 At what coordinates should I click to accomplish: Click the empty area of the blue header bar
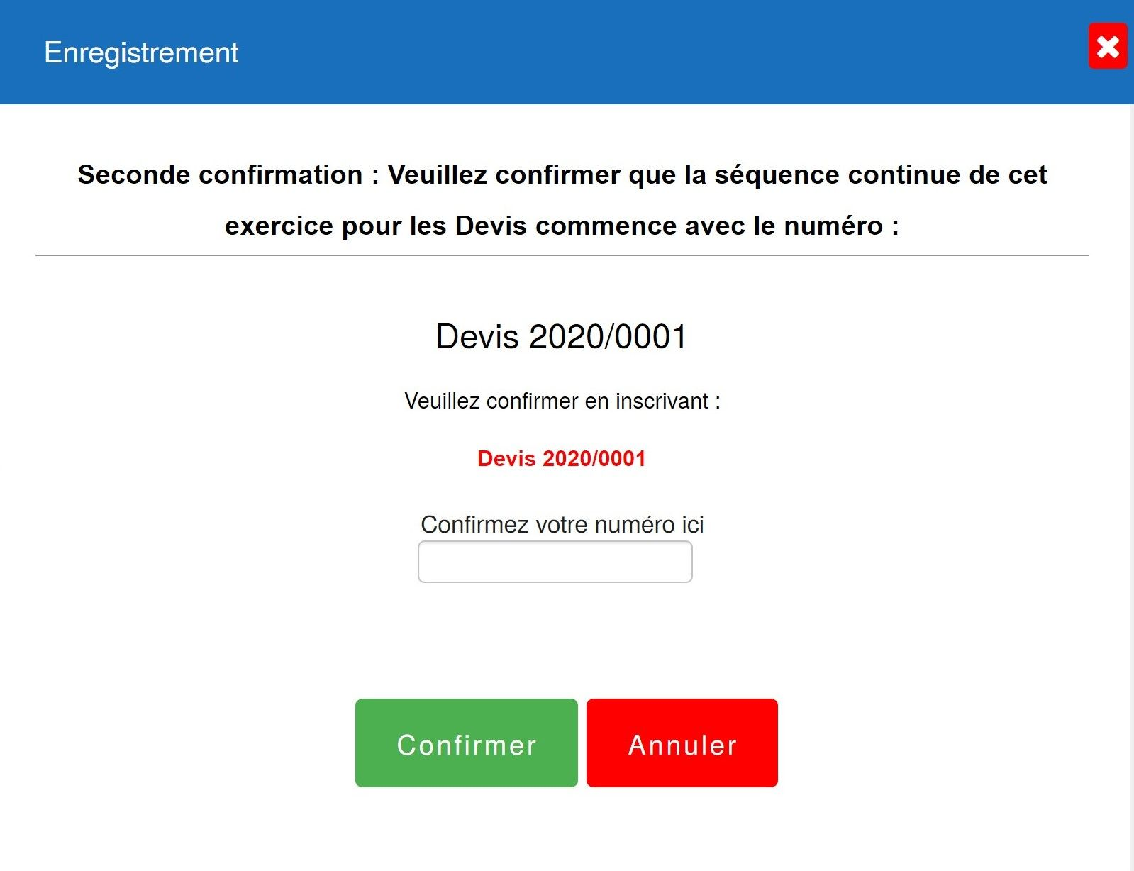[x=638, y=53]
